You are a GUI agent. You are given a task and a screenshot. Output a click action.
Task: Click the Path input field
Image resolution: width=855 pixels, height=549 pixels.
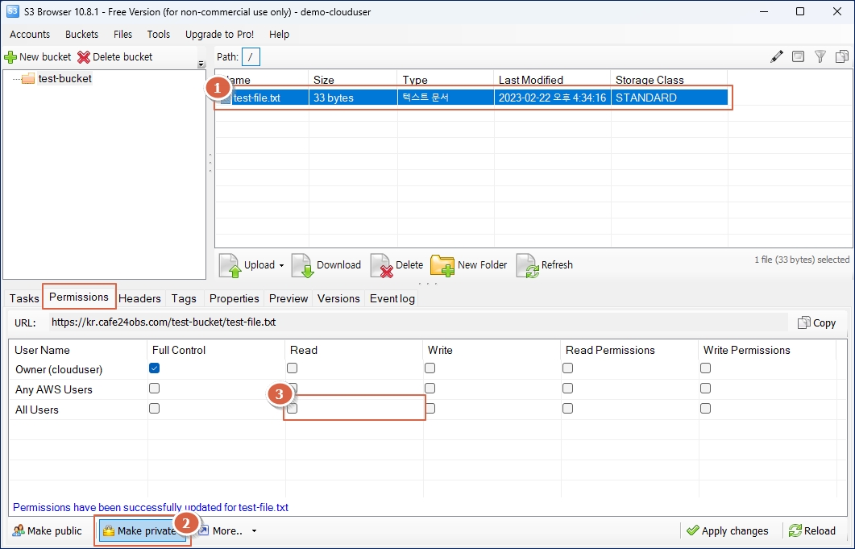coord(251,57)
